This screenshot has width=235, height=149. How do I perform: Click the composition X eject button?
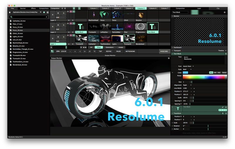(x=62, y=8)
